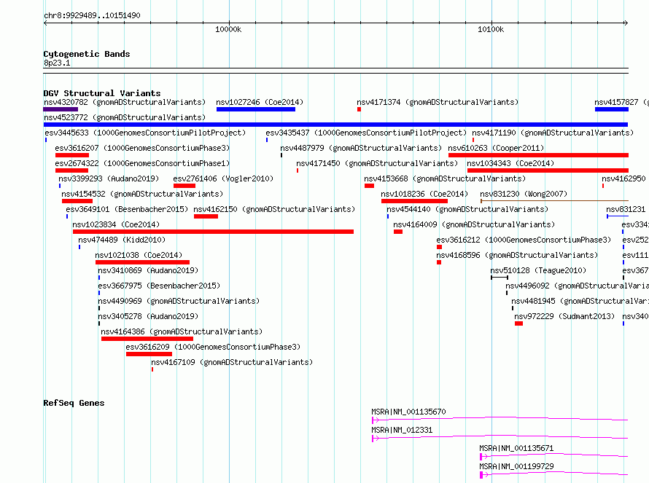Click the chr8:9929489..10151490 region label
Viewport: 649px width, 483px height.
click(92, 15)
